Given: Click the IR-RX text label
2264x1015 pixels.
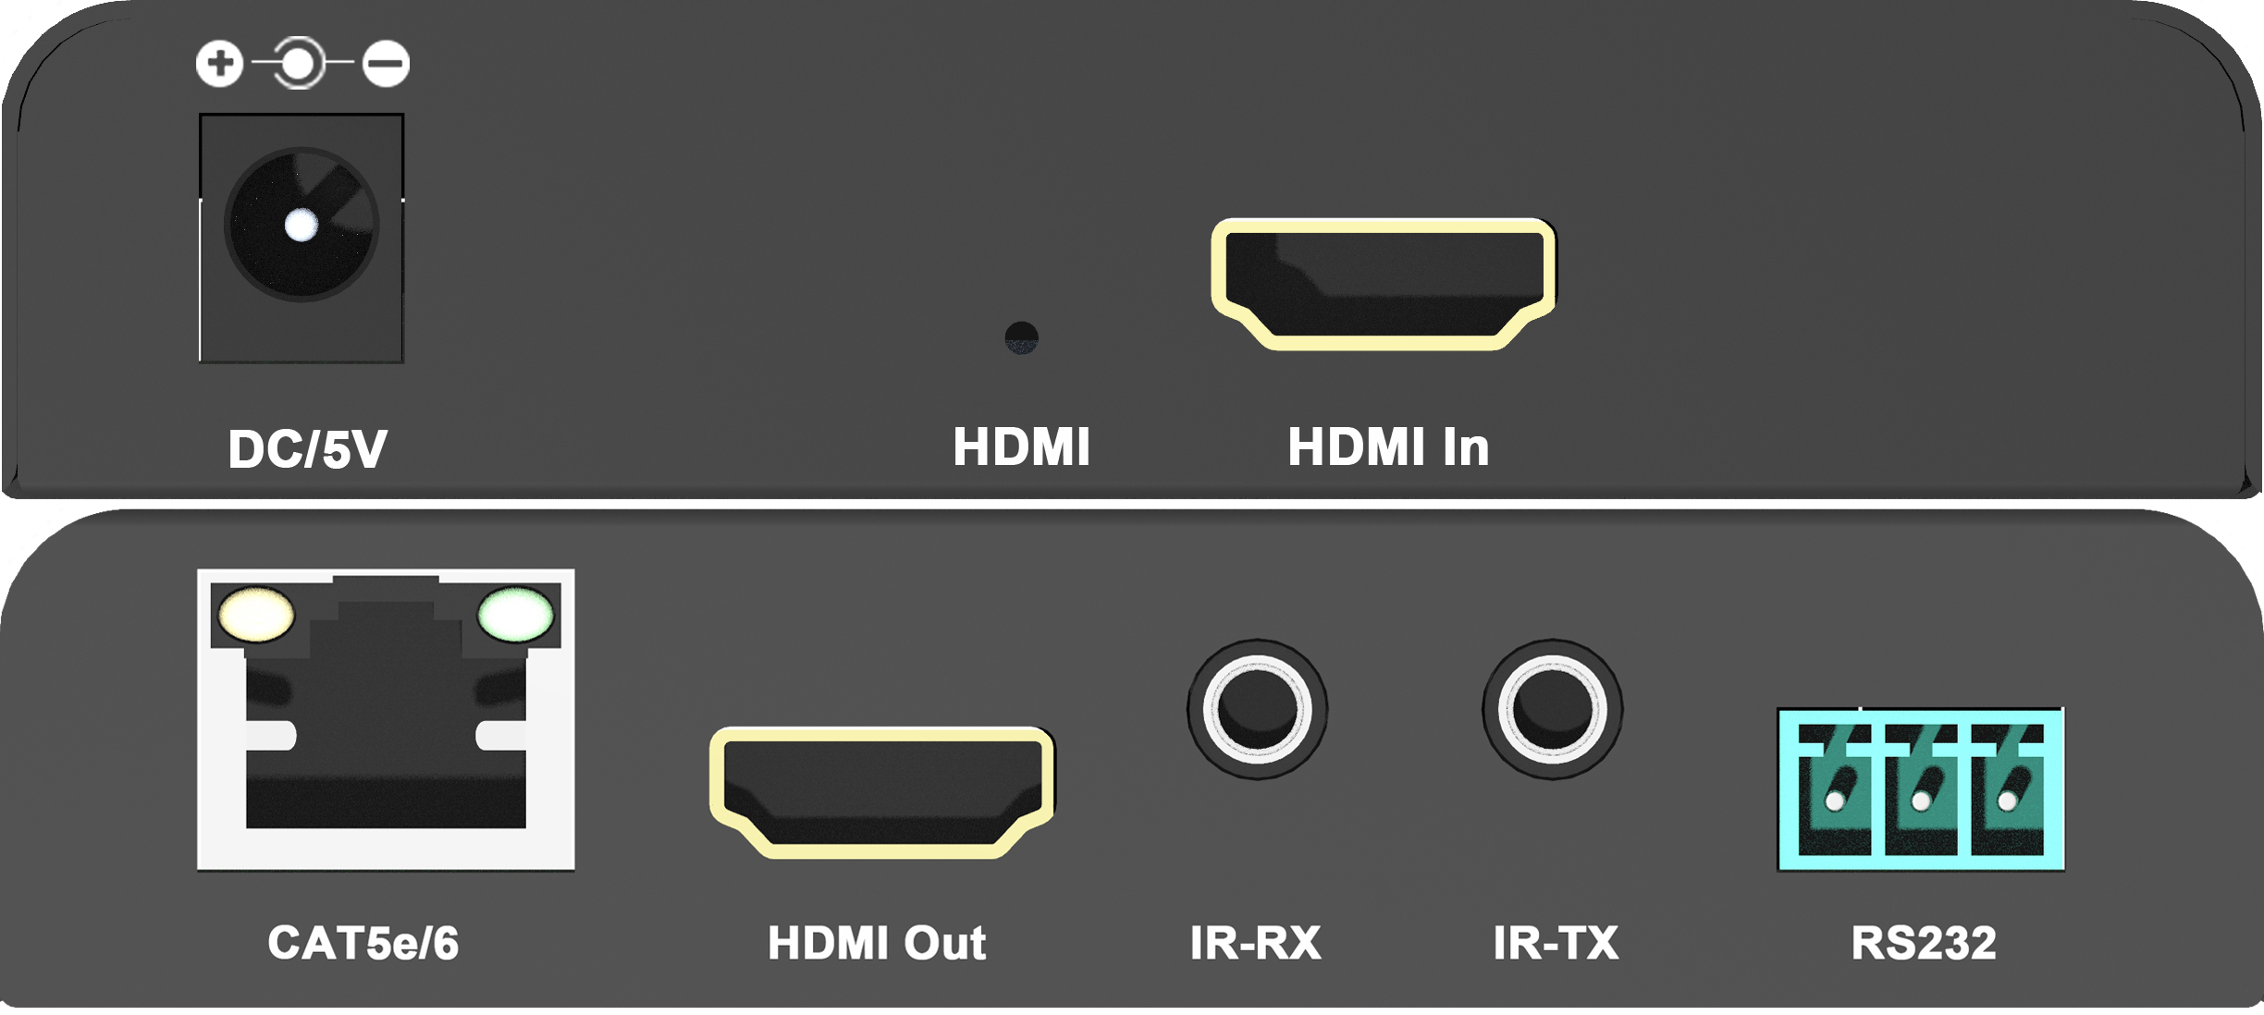Looking at the screenshot, I should 1255,943.
